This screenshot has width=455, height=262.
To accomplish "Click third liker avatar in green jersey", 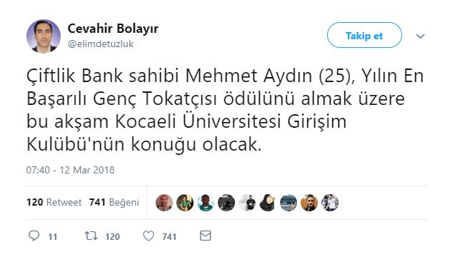I will click(x=206, y=203).
